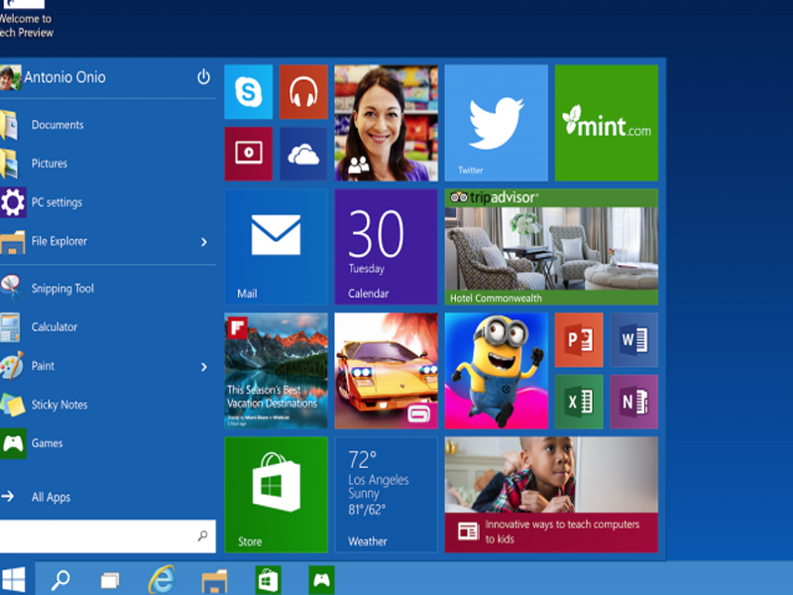Open the Mail tile
793x595 pixels.
(277, 247)
